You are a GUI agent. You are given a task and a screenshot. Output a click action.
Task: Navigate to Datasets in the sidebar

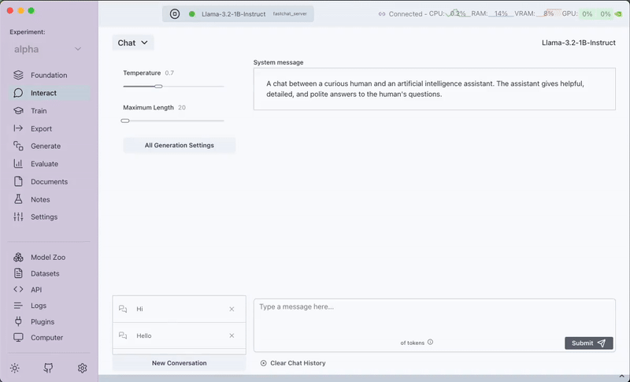[x=44, y=273]
